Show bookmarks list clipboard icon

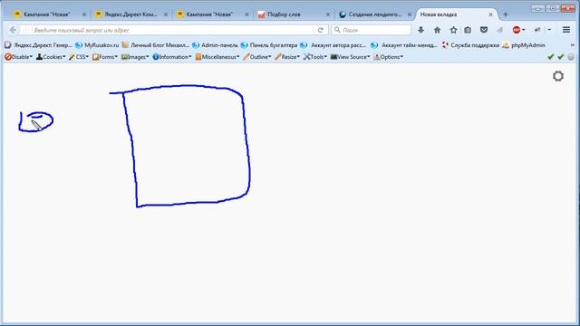click(468, 30)
